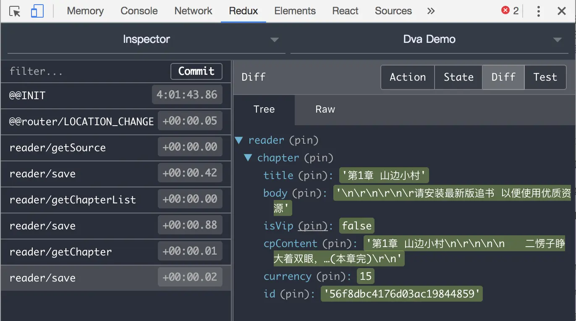Toggle the device toolbar icon
576x321 pixels.
pos(37,11)
